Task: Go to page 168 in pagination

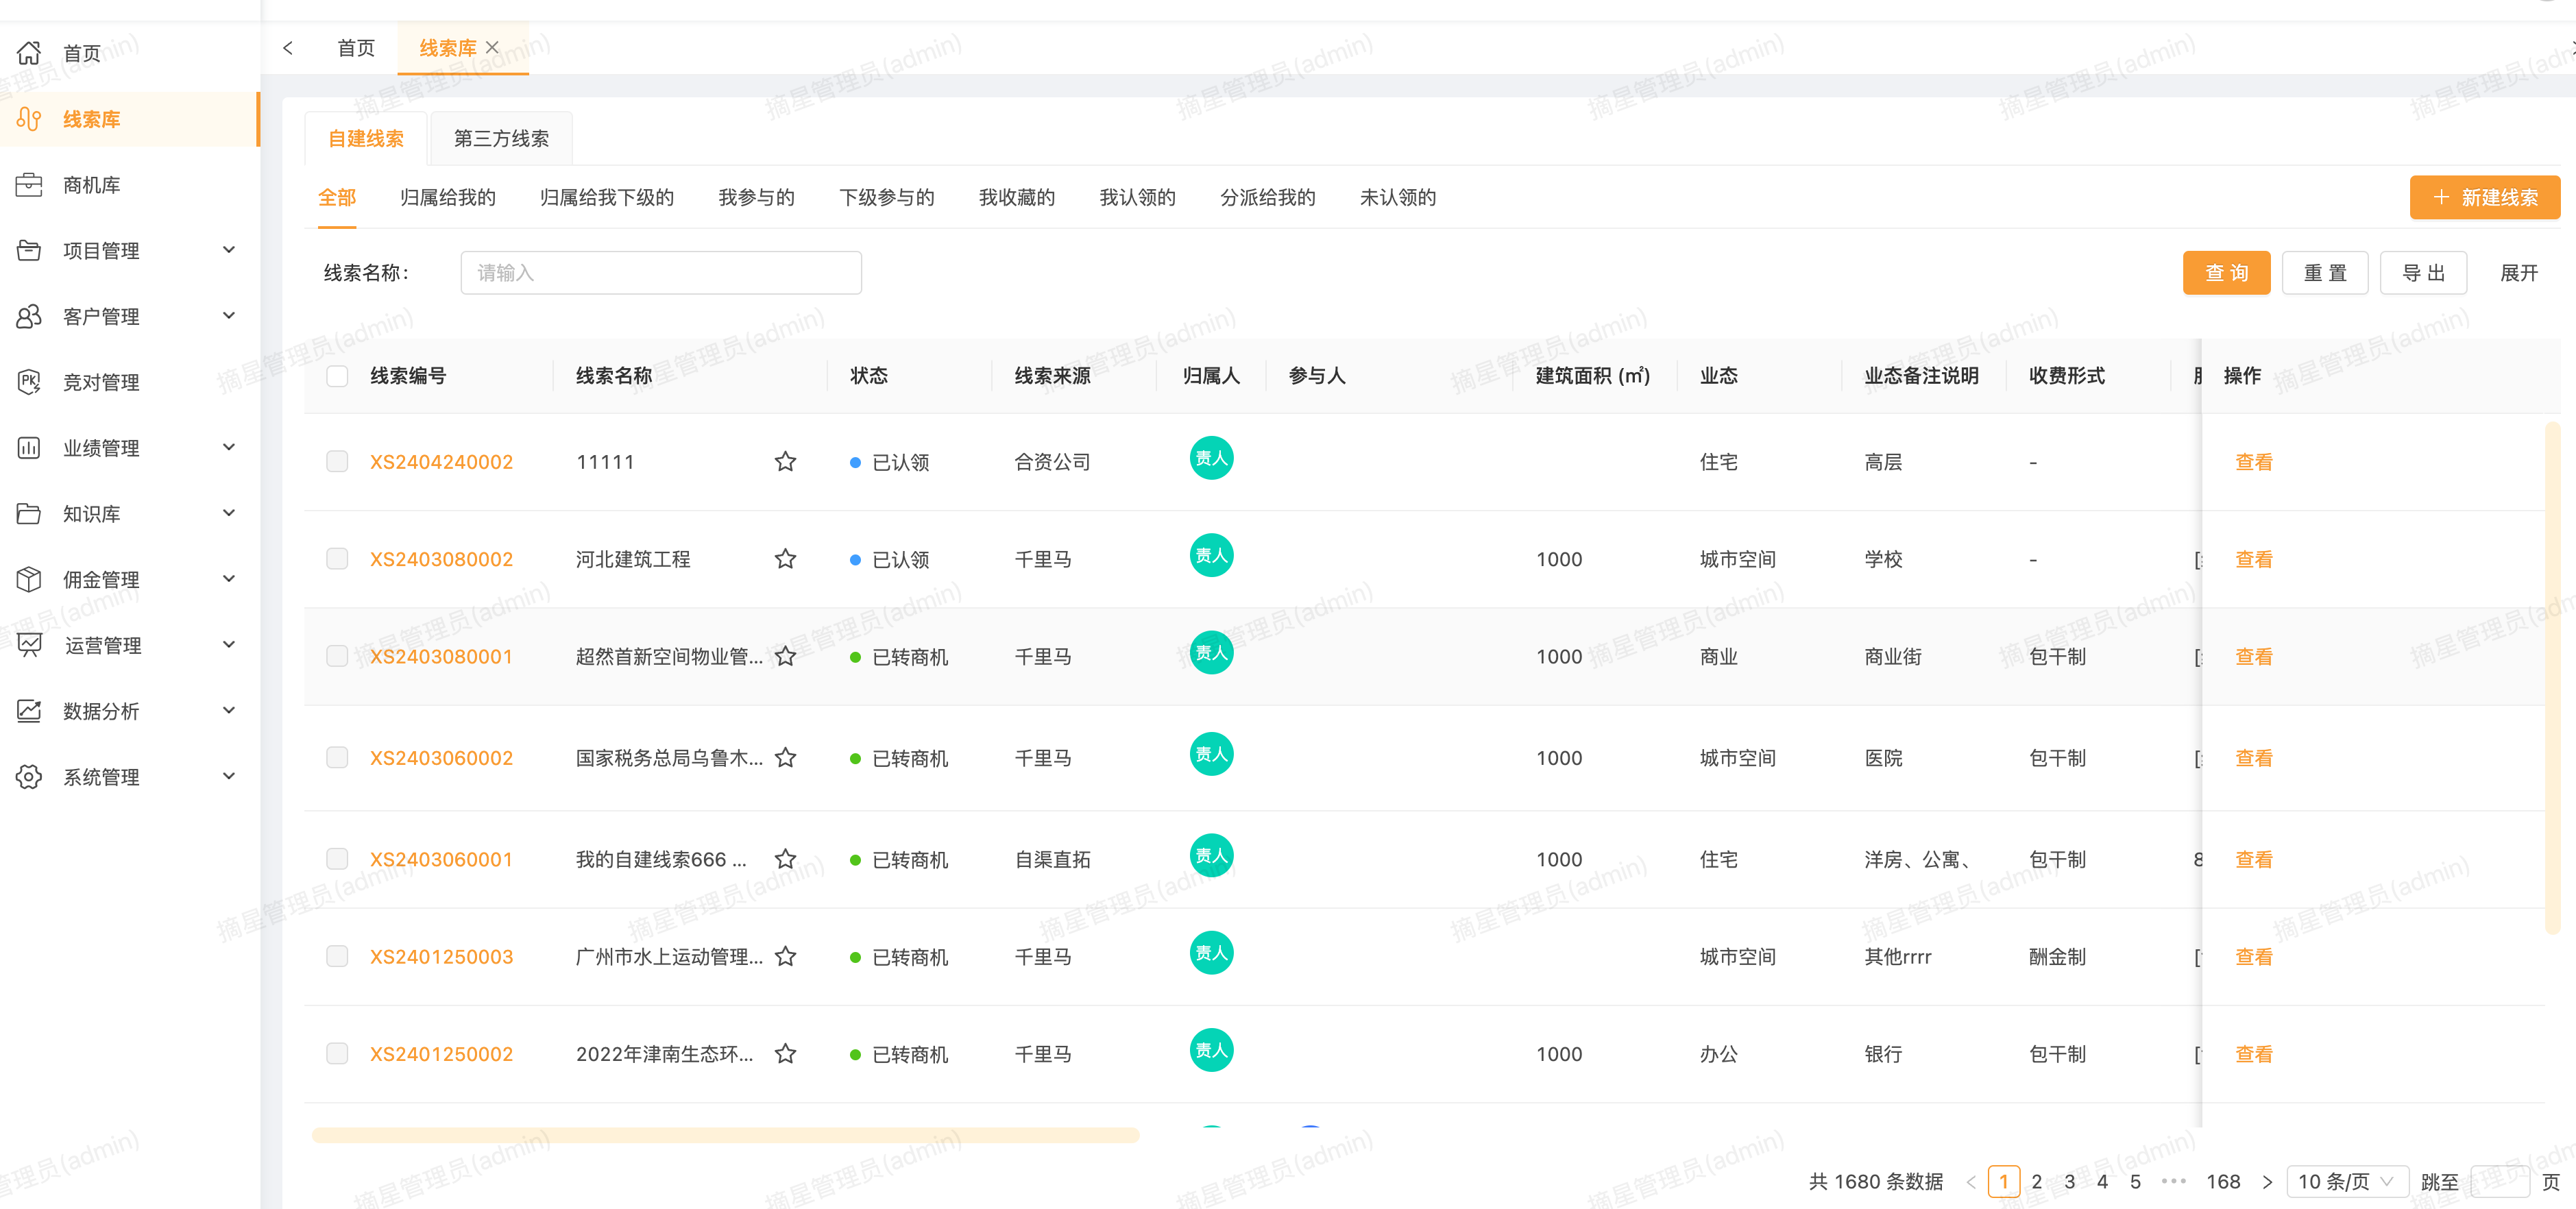Action: tap(2223, 1182)
